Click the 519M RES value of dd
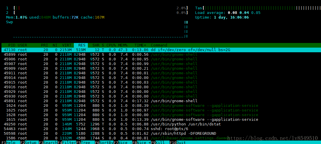This screenshot has width=321, height=144. tap(81, 50)
